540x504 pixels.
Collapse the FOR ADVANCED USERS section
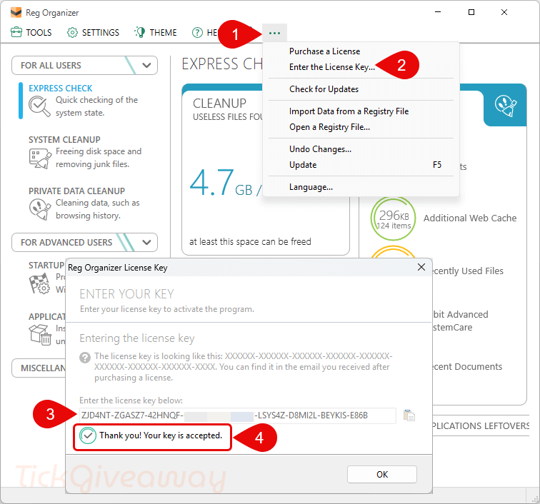point(84,242)
